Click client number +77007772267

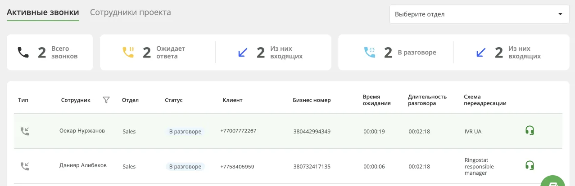click(238, 131)
